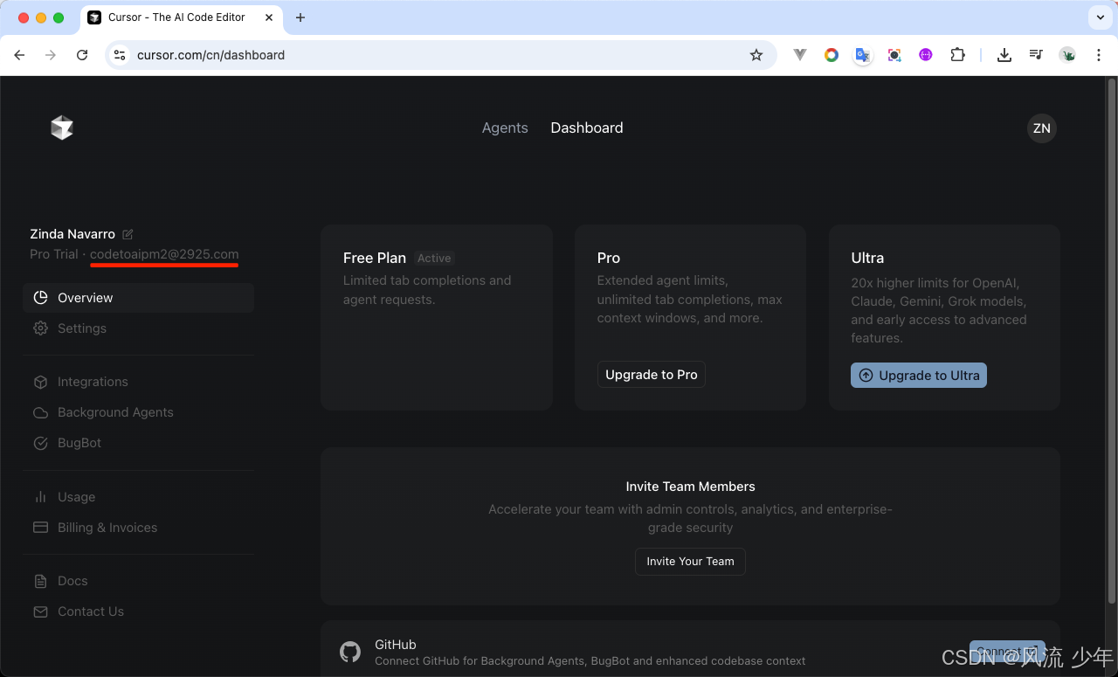This screenshot has height=677, width=1118.
Task: Click the Docs document icon
Action: 40,581
